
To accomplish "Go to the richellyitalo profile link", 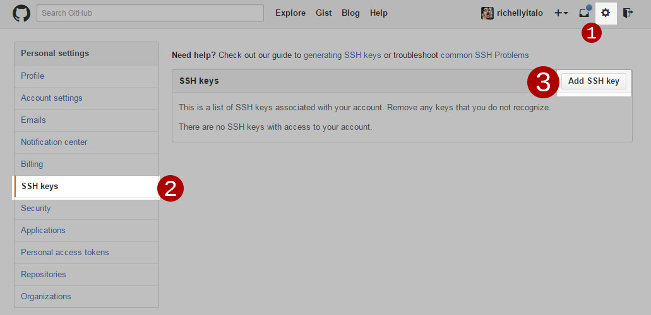I will (520, 13).
